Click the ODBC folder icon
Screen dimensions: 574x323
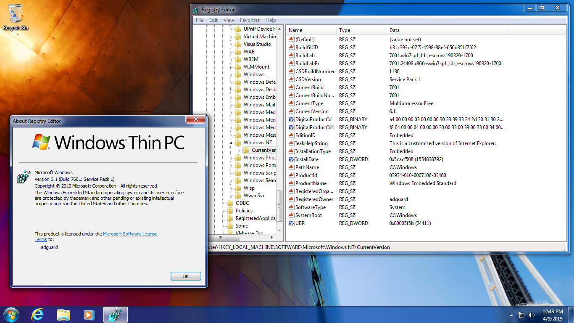(230, 203)
